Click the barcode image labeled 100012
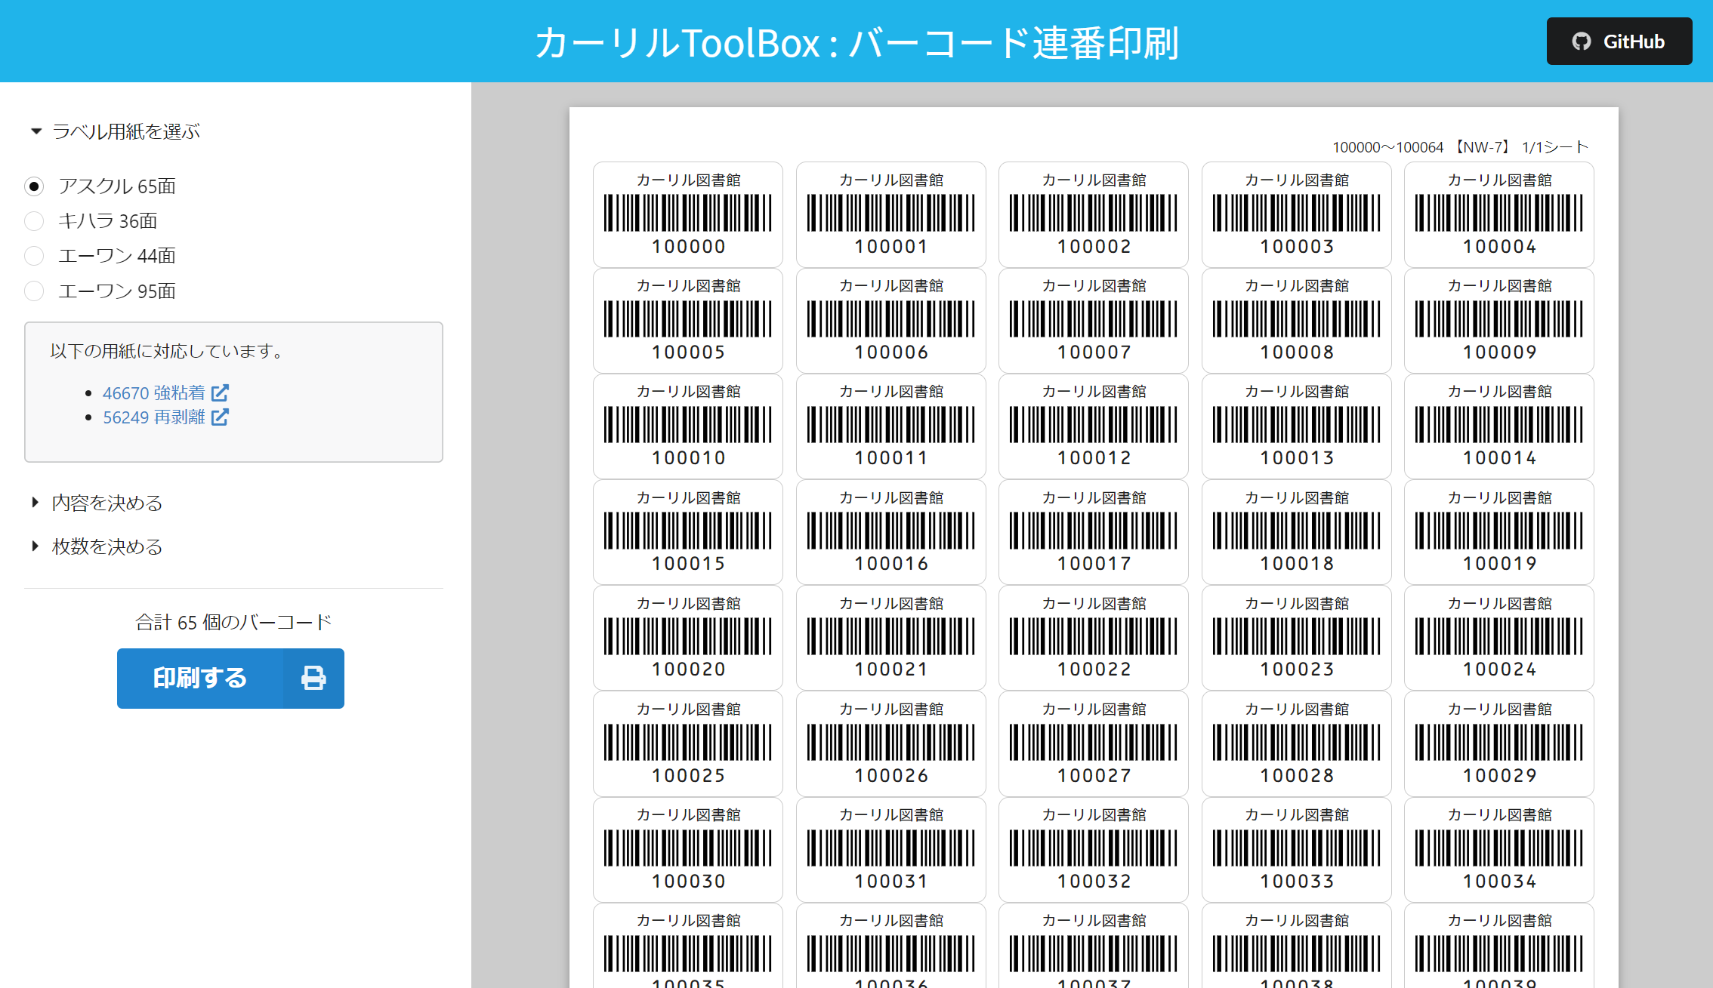The height and width of the screenshot is (988, 1713). coord(1093,424)
